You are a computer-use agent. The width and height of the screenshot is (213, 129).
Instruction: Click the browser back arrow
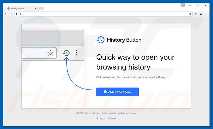coord(6,14)
